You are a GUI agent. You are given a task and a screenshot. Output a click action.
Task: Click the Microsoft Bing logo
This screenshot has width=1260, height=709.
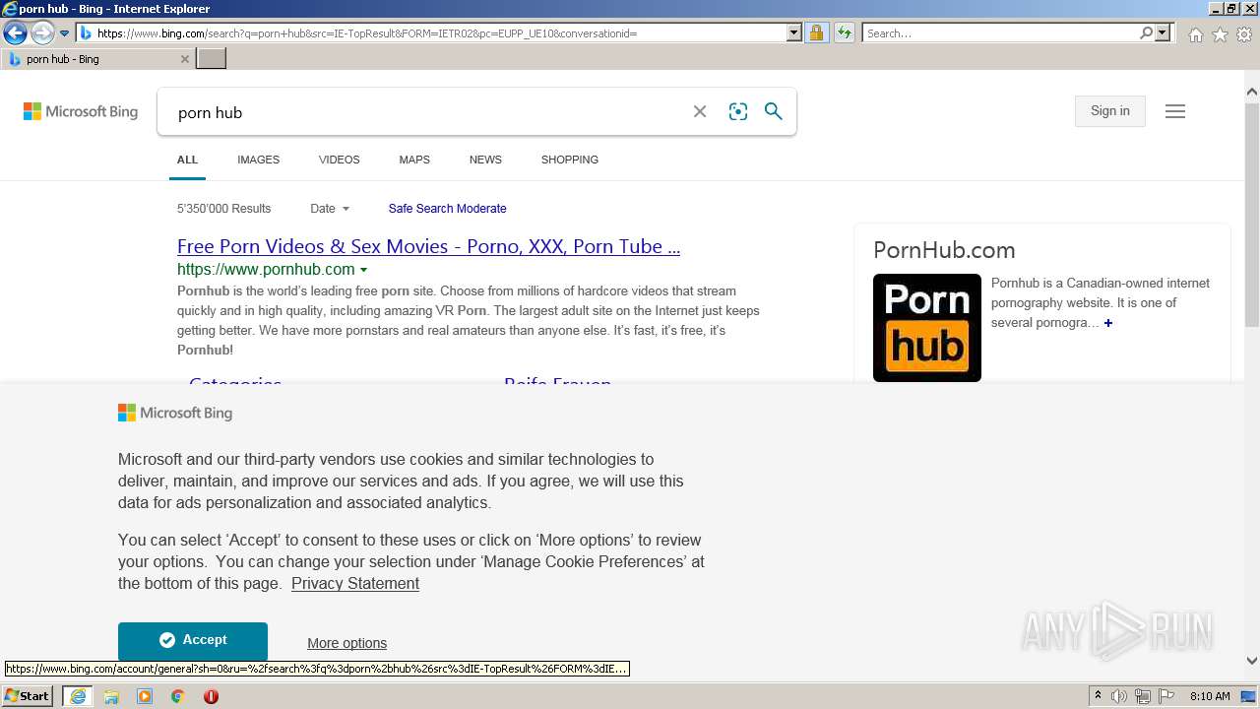click(x=81, y=111)
